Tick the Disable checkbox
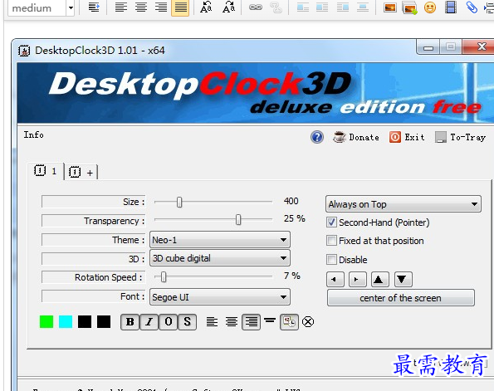494x391 pixels. (331, 260)
